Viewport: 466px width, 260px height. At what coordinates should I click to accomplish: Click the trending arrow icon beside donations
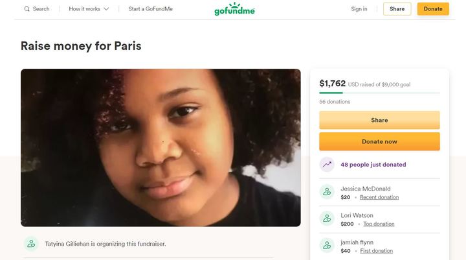pos(327,165)
